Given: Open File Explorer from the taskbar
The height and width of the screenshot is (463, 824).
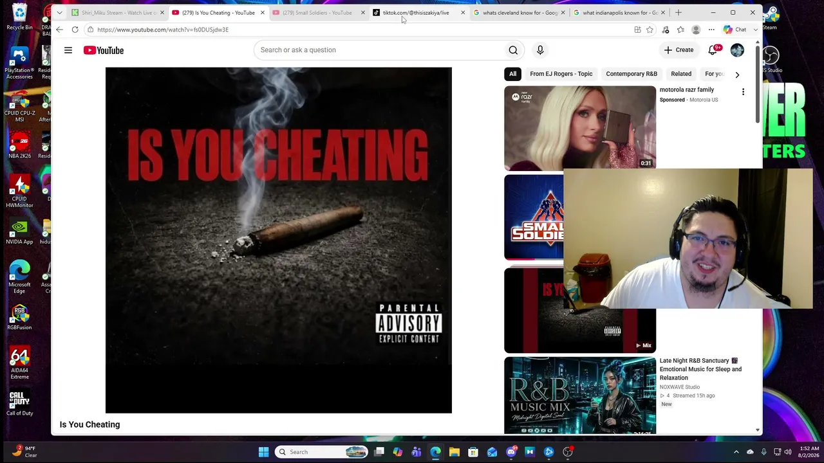Looking at the screenshot, I should tap(454, 452).
